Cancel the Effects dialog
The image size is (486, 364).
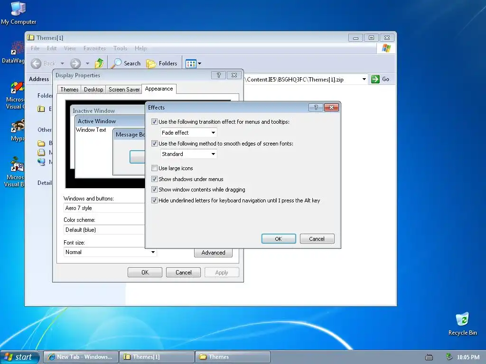[x=317, y=239]
